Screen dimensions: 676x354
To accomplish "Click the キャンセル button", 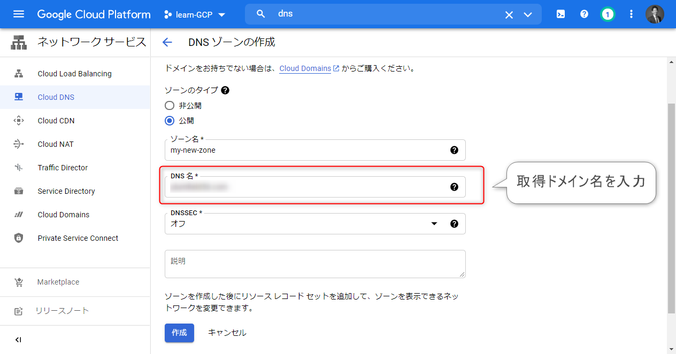I will (x=227, y=333).
